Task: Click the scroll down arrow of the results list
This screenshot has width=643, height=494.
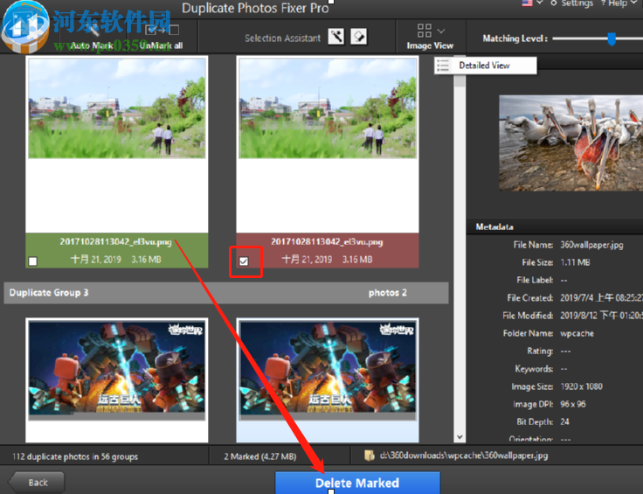Action: (460, 437)
